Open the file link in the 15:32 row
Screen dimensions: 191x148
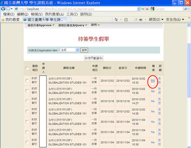coord(153,81)
